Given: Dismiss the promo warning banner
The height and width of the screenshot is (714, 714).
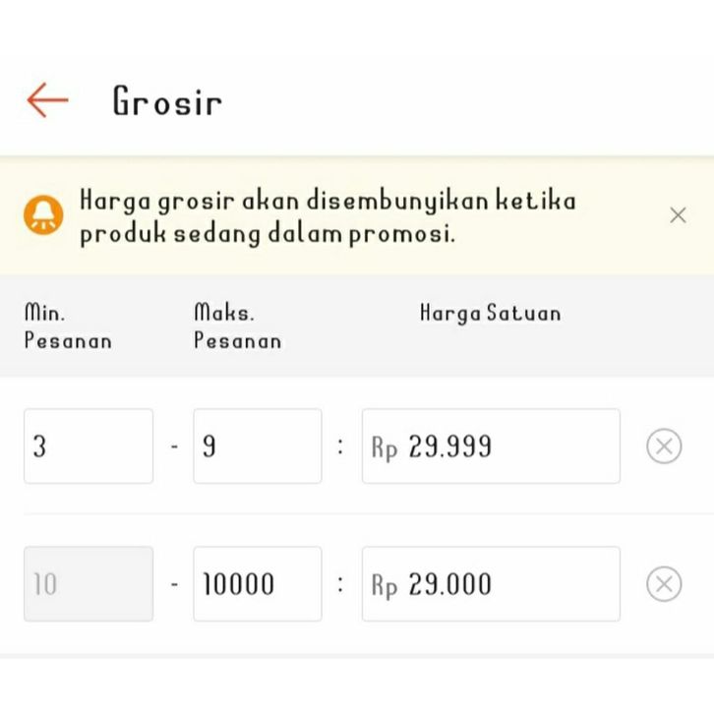Looking at the screenshot, I should [678, 215].
